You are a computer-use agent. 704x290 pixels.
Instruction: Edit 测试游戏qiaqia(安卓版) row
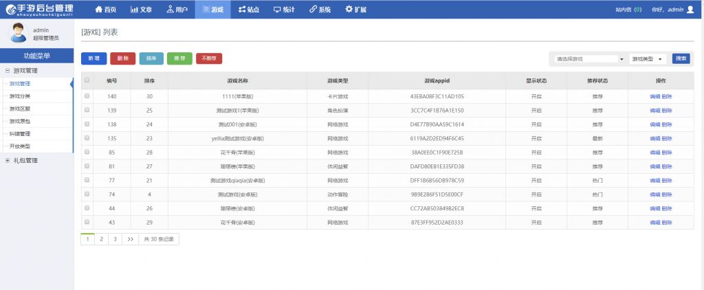point(654,181)
